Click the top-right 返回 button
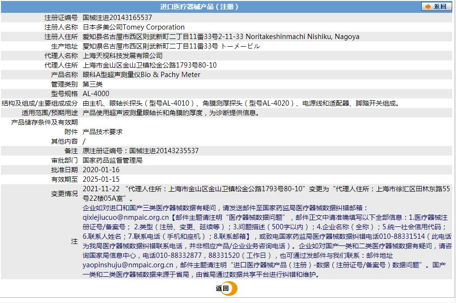Screen dimensions: 456x303 [436, 6]
